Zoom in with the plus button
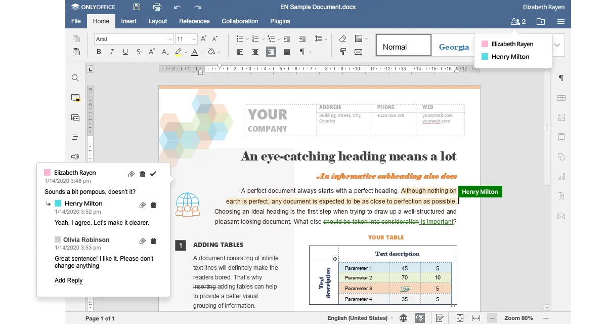 [546, 318]
